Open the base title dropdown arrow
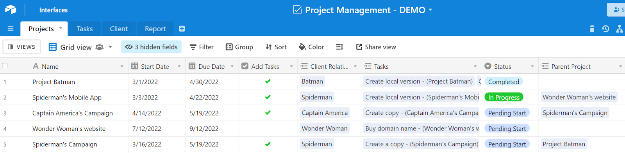Screen dimensions: 625x153 [430, 10]
